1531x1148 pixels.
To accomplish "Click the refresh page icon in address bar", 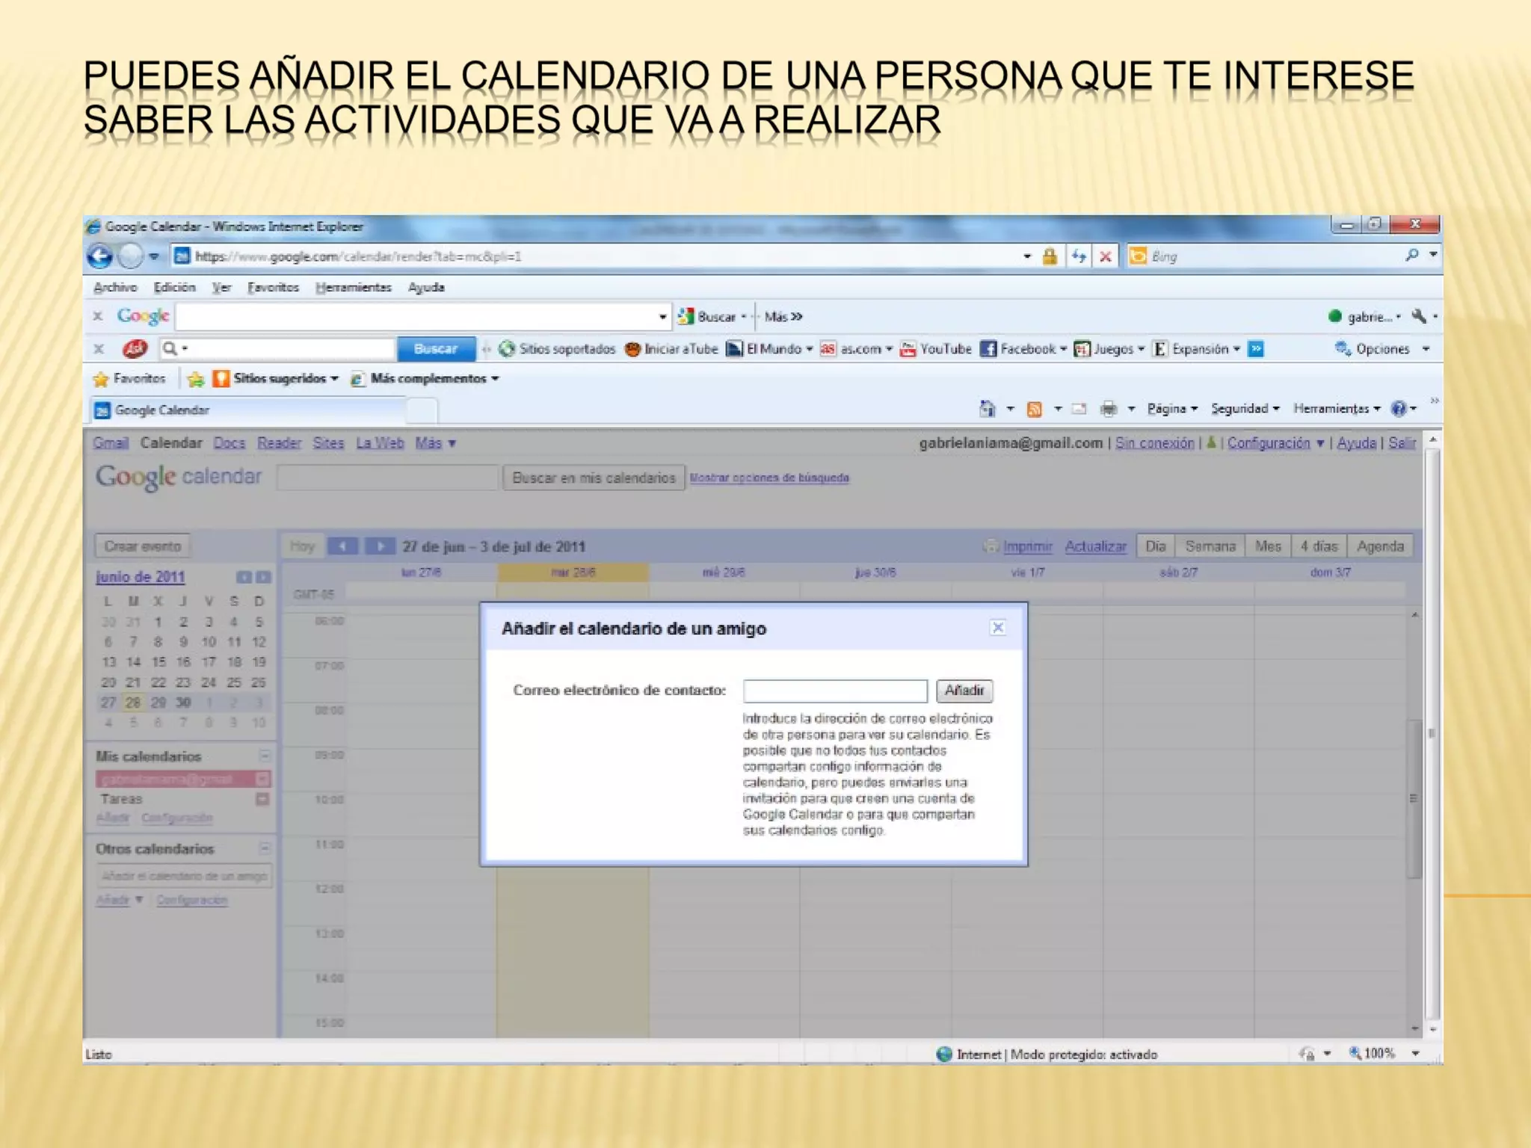I will click(x=1078, y=256).
